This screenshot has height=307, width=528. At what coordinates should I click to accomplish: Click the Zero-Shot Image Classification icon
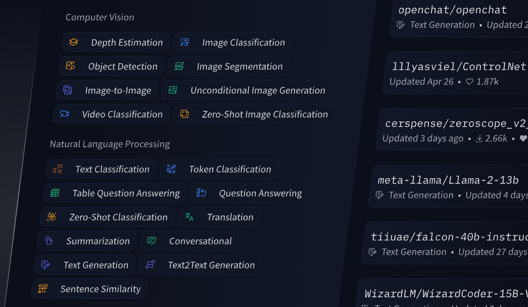click(184, 114)
